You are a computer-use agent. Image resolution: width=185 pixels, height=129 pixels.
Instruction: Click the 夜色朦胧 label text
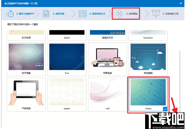click(148, 73)
